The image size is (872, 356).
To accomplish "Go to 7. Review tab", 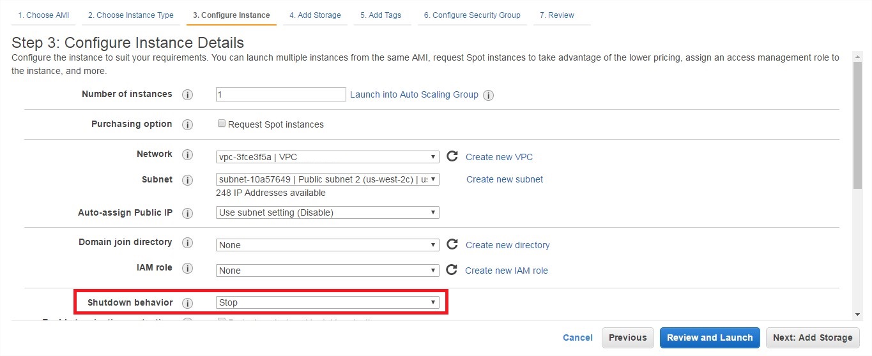I will coord(557,15).
